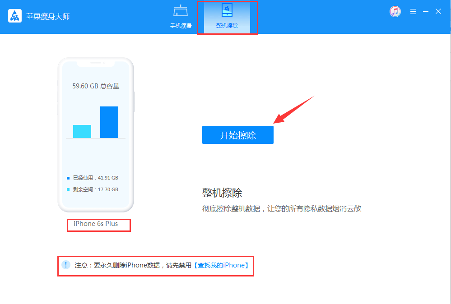
Task: Click the 已经使用：41.91 GB label
Action: tap(96, 178)
